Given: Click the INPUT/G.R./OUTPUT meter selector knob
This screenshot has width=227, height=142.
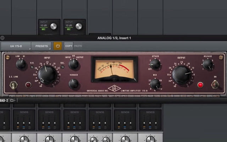Looking at the screenshot, I should [73, 64].
